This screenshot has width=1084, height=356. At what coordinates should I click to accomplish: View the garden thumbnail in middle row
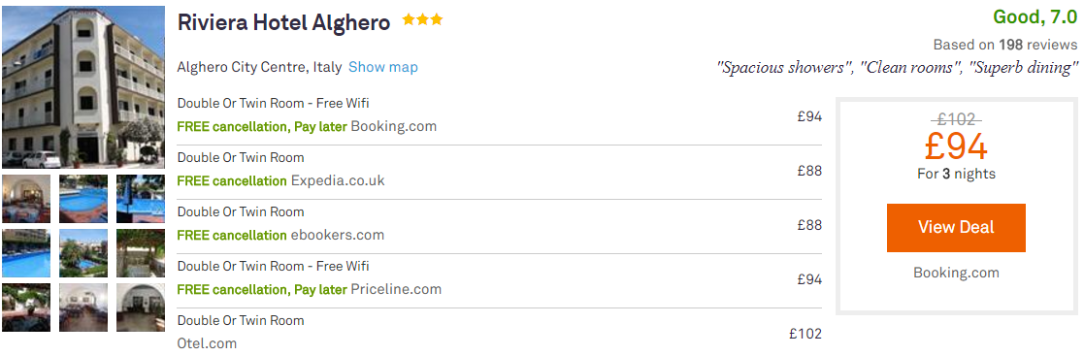click(x=83, y=253)
